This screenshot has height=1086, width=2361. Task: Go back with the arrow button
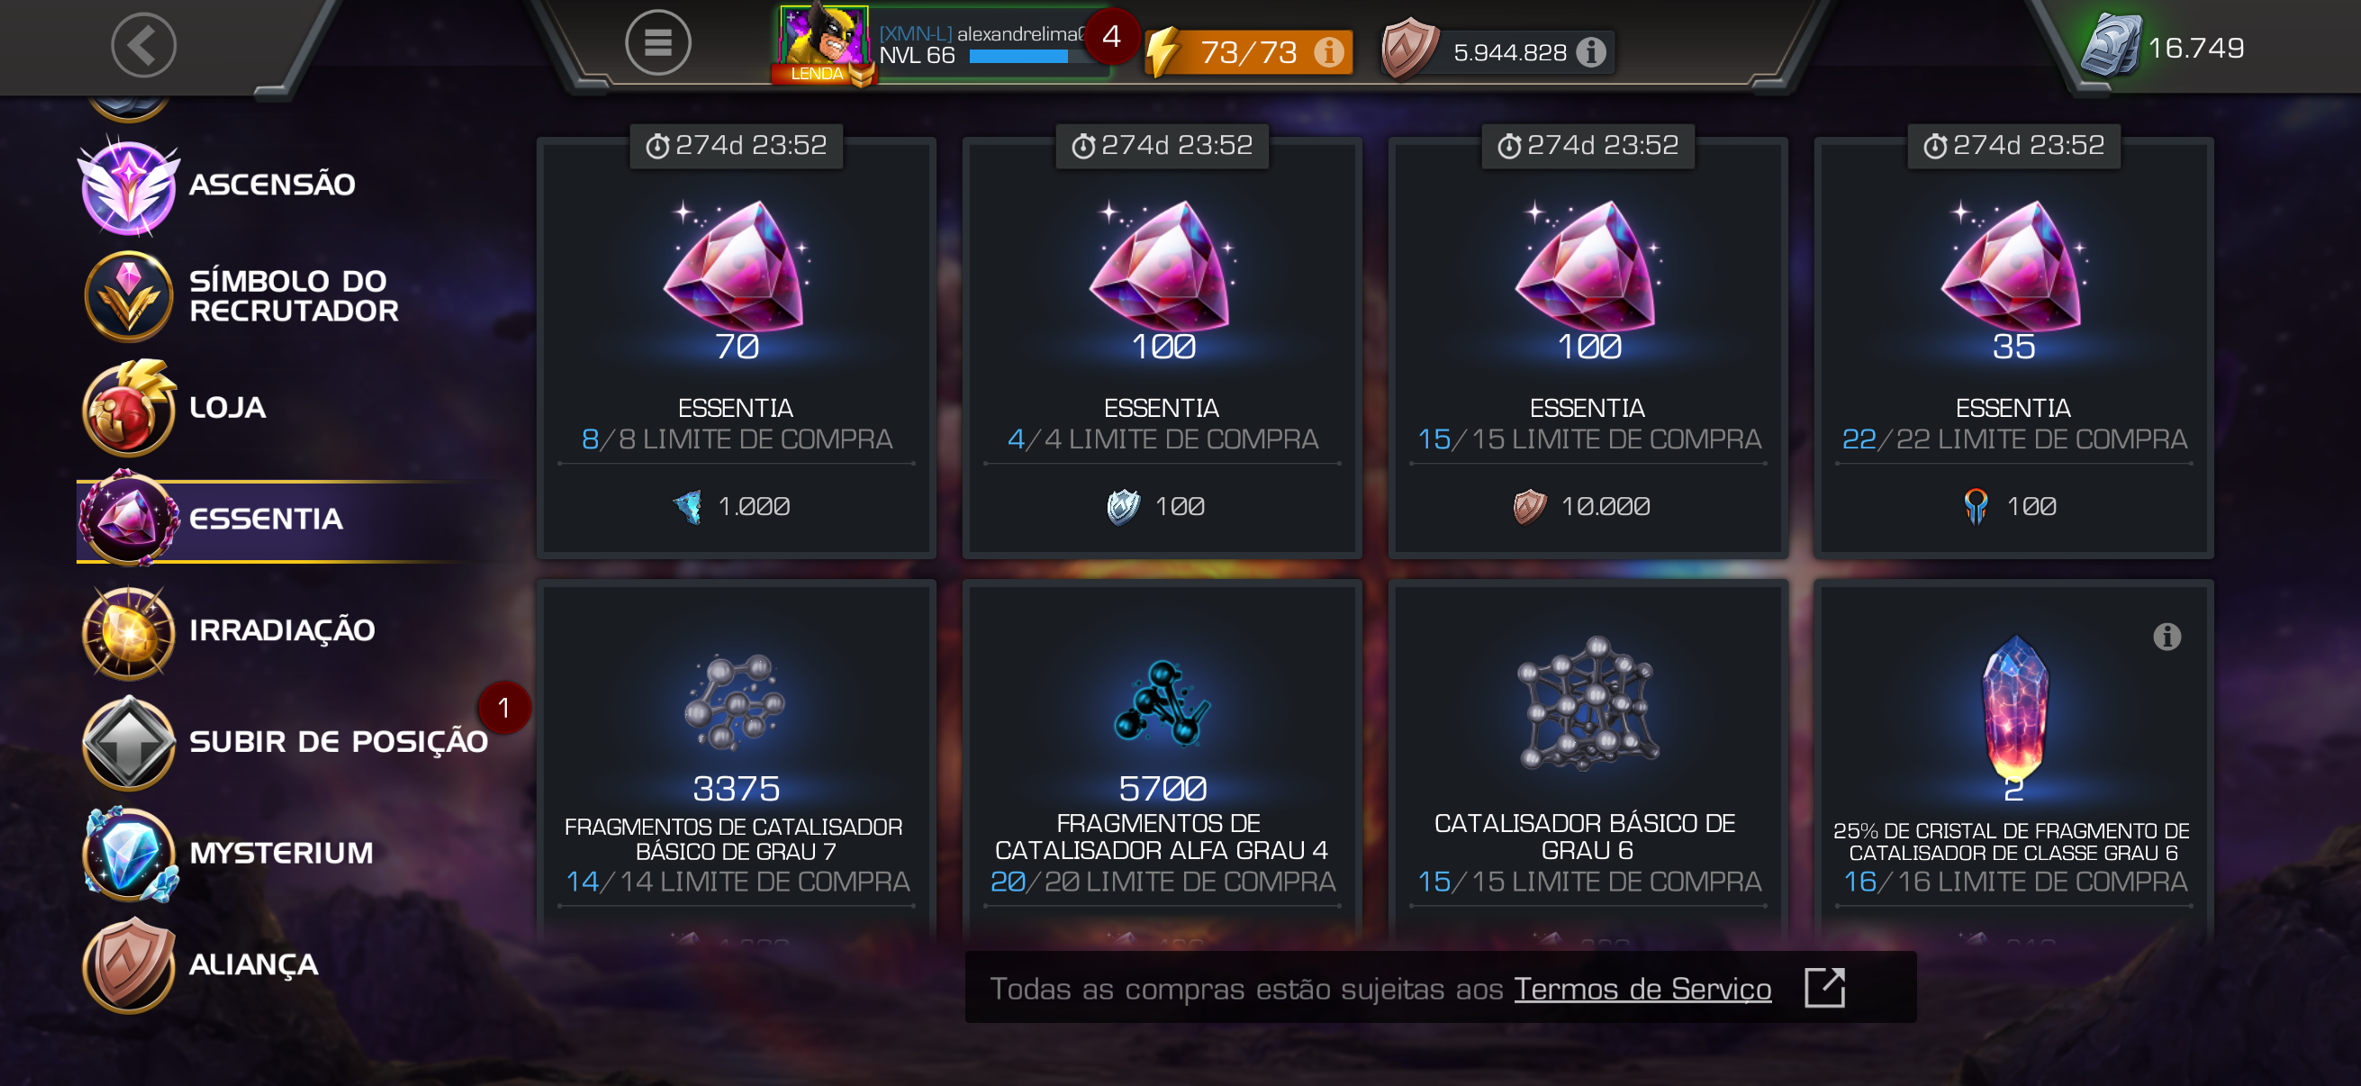pos(144,45)
